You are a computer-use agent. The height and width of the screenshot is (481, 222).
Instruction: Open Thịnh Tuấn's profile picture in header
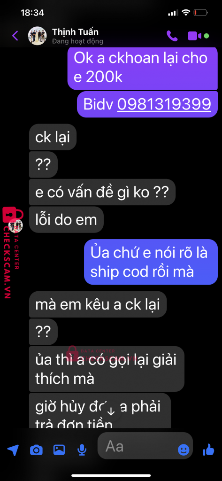[x=38, y=36]
